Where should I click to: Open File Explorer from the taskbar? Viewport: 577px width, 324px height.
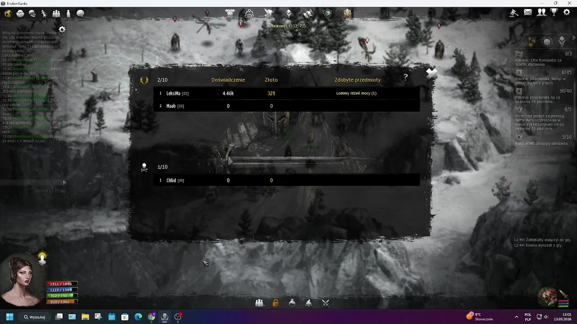point(85,317)
